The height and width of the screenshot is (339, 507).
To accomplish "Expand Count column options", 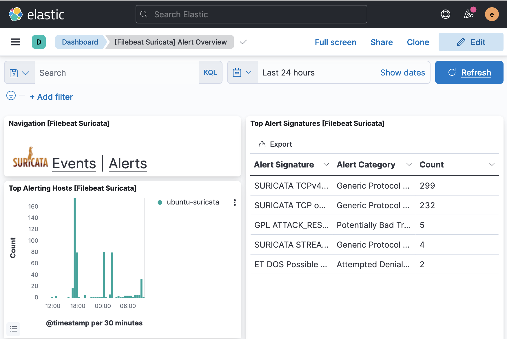I will (x=492, y=165).
